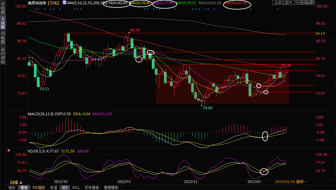This screenshot has width=336, height=190.
Task: Click the second toolbar icon beside crosshair
Action: pyautogui.click(x=302, y=3)
